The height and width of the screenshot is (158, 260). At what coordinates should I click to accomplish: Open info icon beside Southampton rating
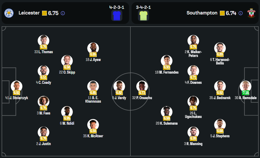[x=241, y=13]
